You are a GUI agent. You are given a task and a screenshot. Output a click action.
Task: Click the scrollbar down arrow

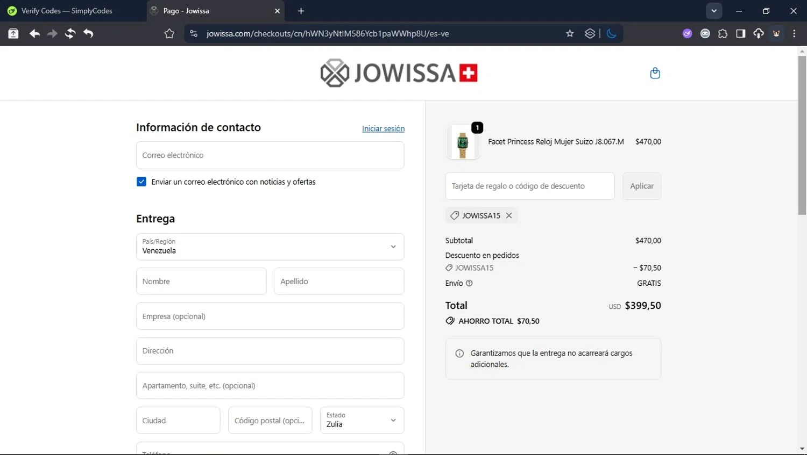tap(802, 449)
